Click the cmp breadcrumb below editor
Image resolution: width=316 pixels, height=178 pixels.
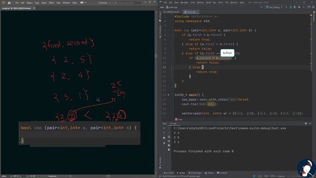click(179, 120)
